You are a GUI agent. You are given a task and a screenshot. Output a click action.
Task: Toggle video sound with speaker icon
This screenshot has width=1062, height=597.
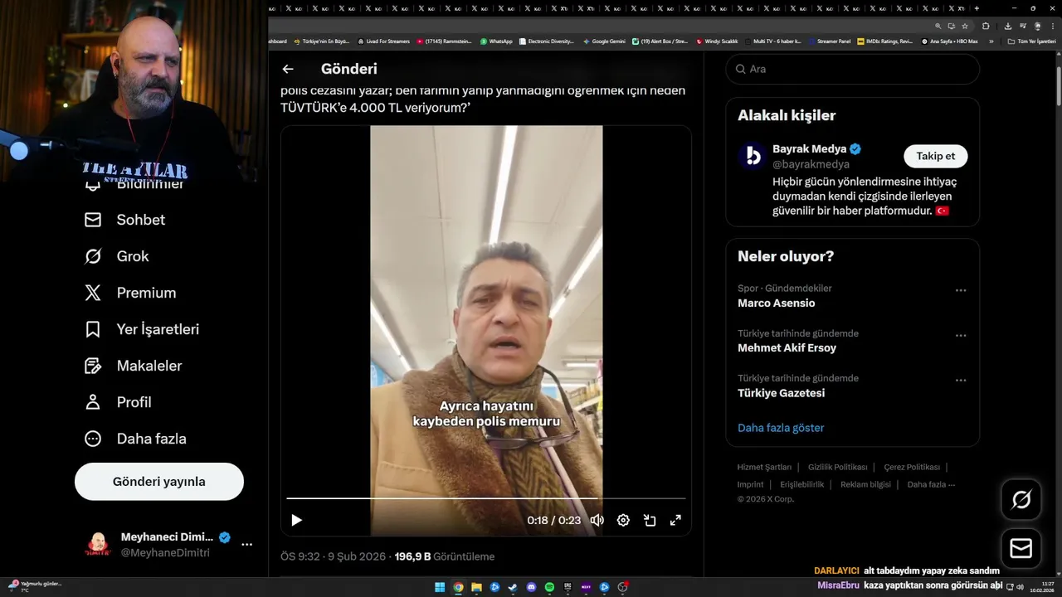[x=597, y=520]
